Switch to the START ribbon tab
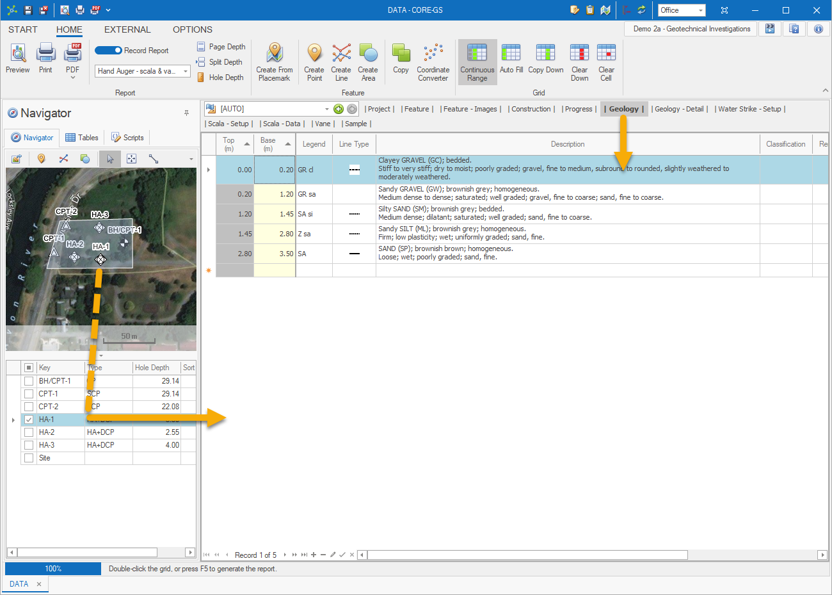The image size is (832, 595). [x=23, y=29]
